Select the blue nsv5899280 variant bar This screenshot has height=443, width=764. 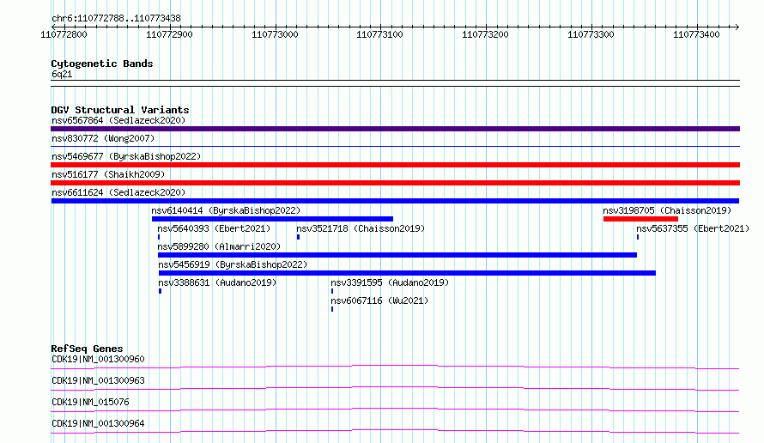coord(397,255)
